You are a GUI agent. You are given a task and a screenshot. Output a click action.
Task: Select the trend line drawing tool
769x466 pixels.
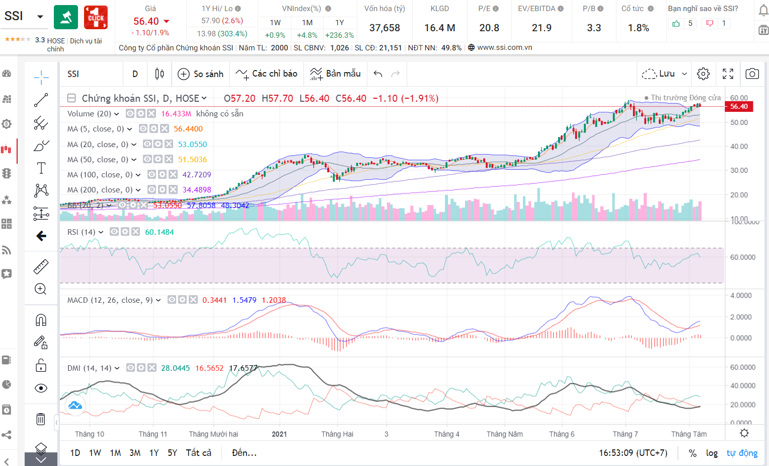[x=41, y=100]
